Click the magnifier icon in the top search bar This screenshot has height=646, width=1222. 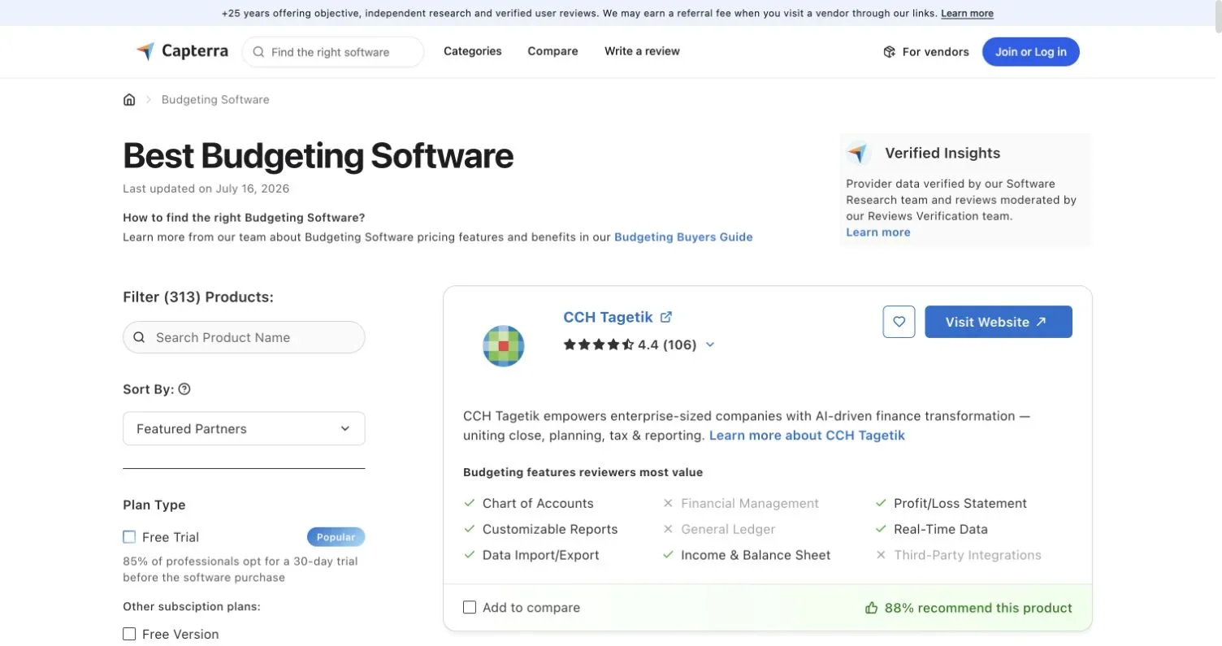tap(258, 52)
